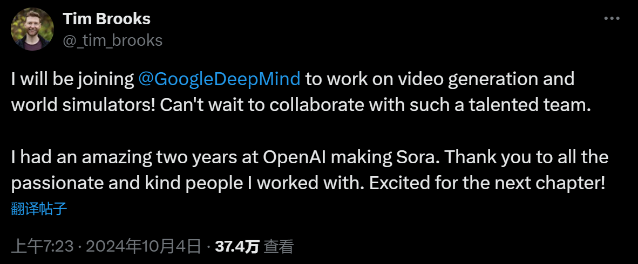Click the 查看 views label

pos(279,246)
